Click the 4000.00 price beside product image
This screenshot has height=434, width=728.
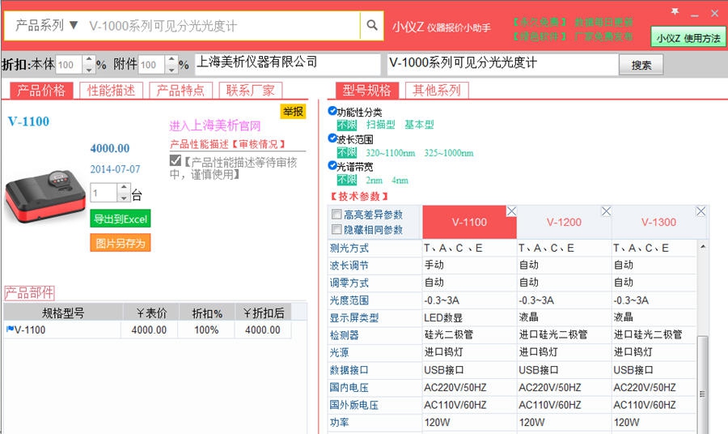109,148
